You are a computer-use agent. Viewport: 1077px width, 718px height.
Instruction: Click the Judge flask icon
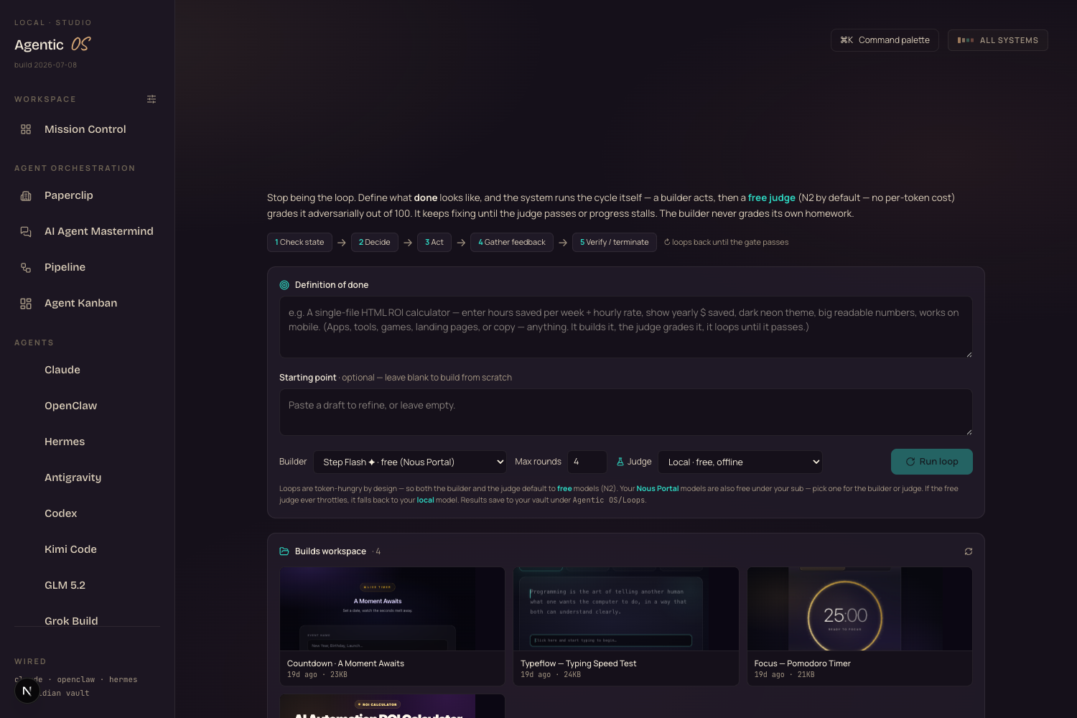click(x=620, y=462)
